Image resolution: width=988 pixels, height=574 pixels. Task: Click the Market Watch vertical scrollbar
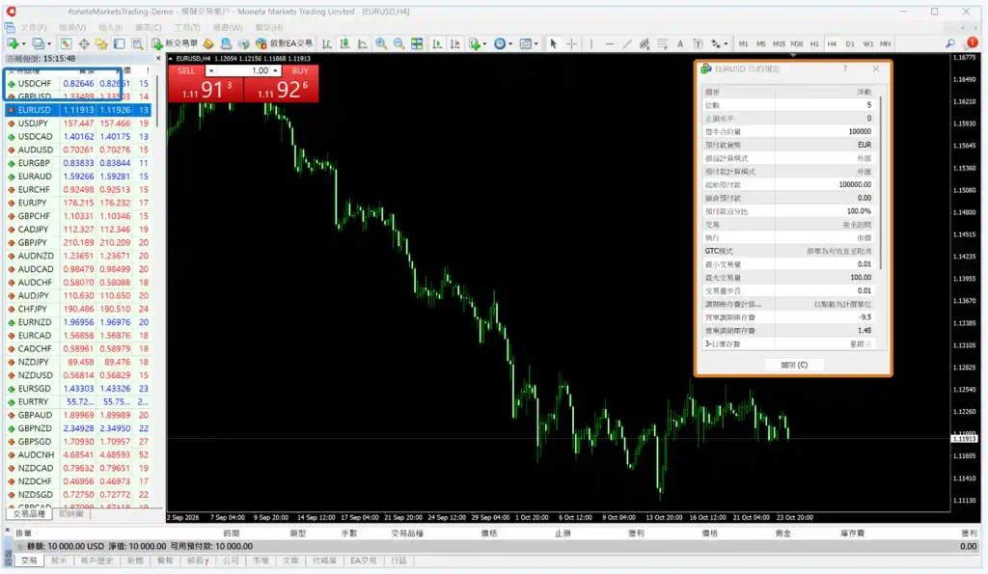156,101
